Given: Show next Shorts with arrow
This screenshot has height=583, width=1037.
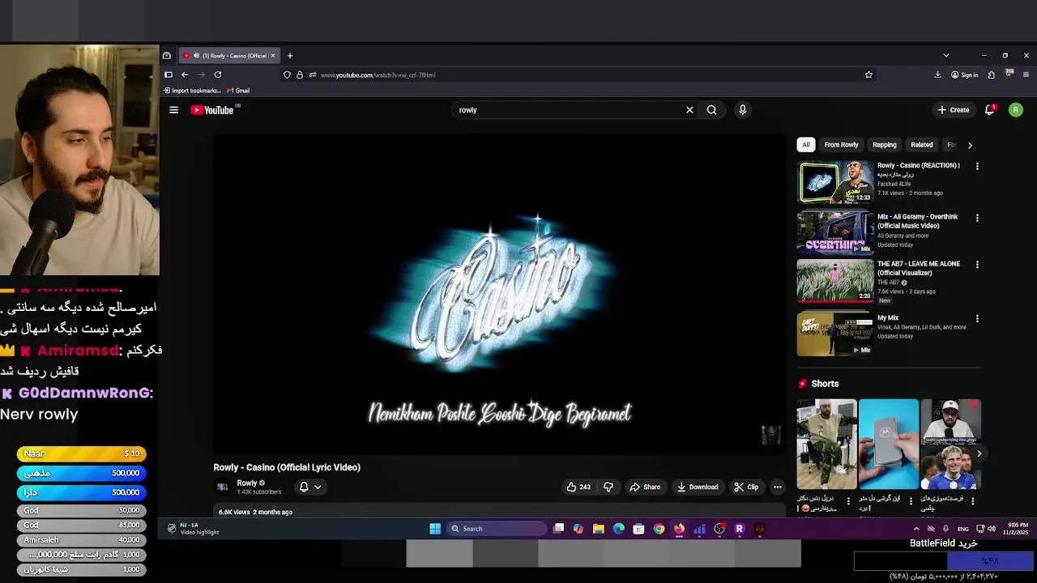Looking at the screenshot, I should click(x=979, y=453).
